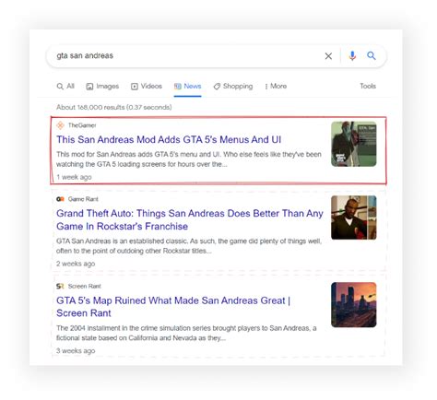Click the snippet starting 'This mod for San Andreas'
The image size is (437, 400).
click(189, 159)
